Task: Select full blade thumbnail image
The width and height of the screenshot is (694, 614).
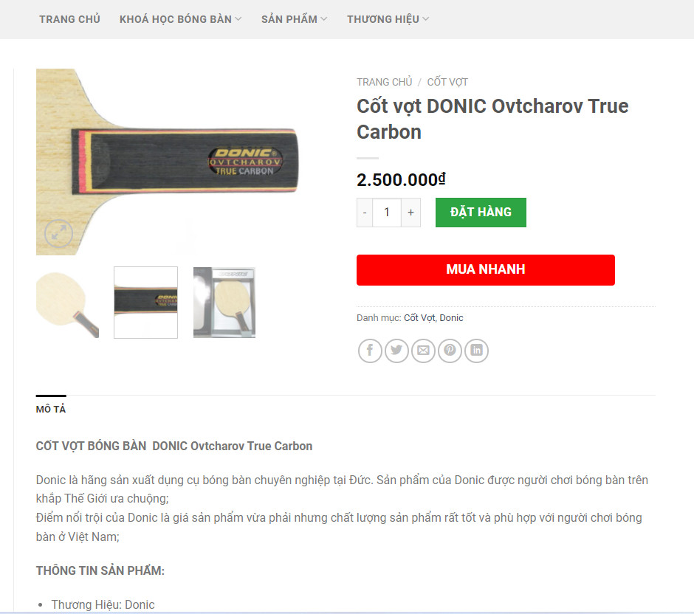Action: 67,303
